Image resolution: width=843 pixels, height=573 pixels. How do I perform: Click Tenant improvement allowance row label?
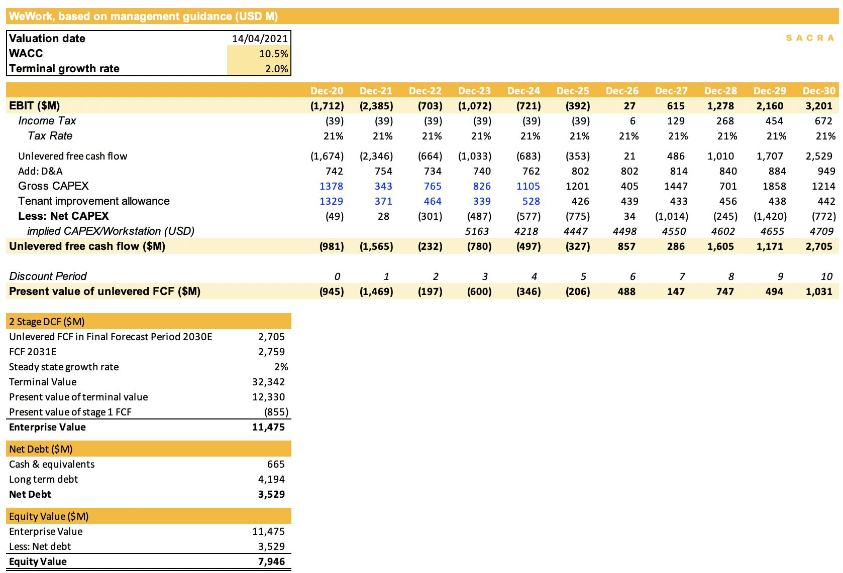[x=94, y=201]
